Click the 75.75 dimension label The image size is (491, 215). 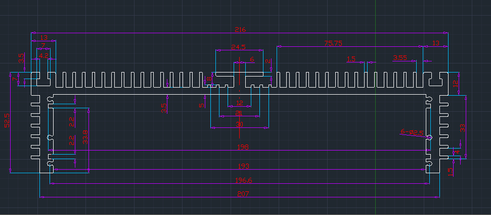(x=333, y=44)
